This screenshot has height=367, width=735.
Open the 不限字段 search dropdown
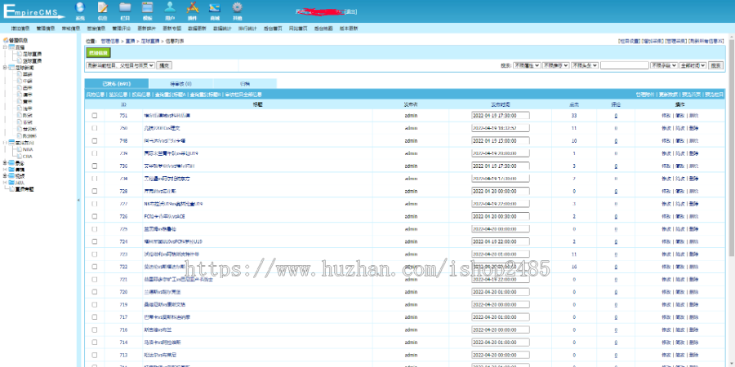click(664, 65)
